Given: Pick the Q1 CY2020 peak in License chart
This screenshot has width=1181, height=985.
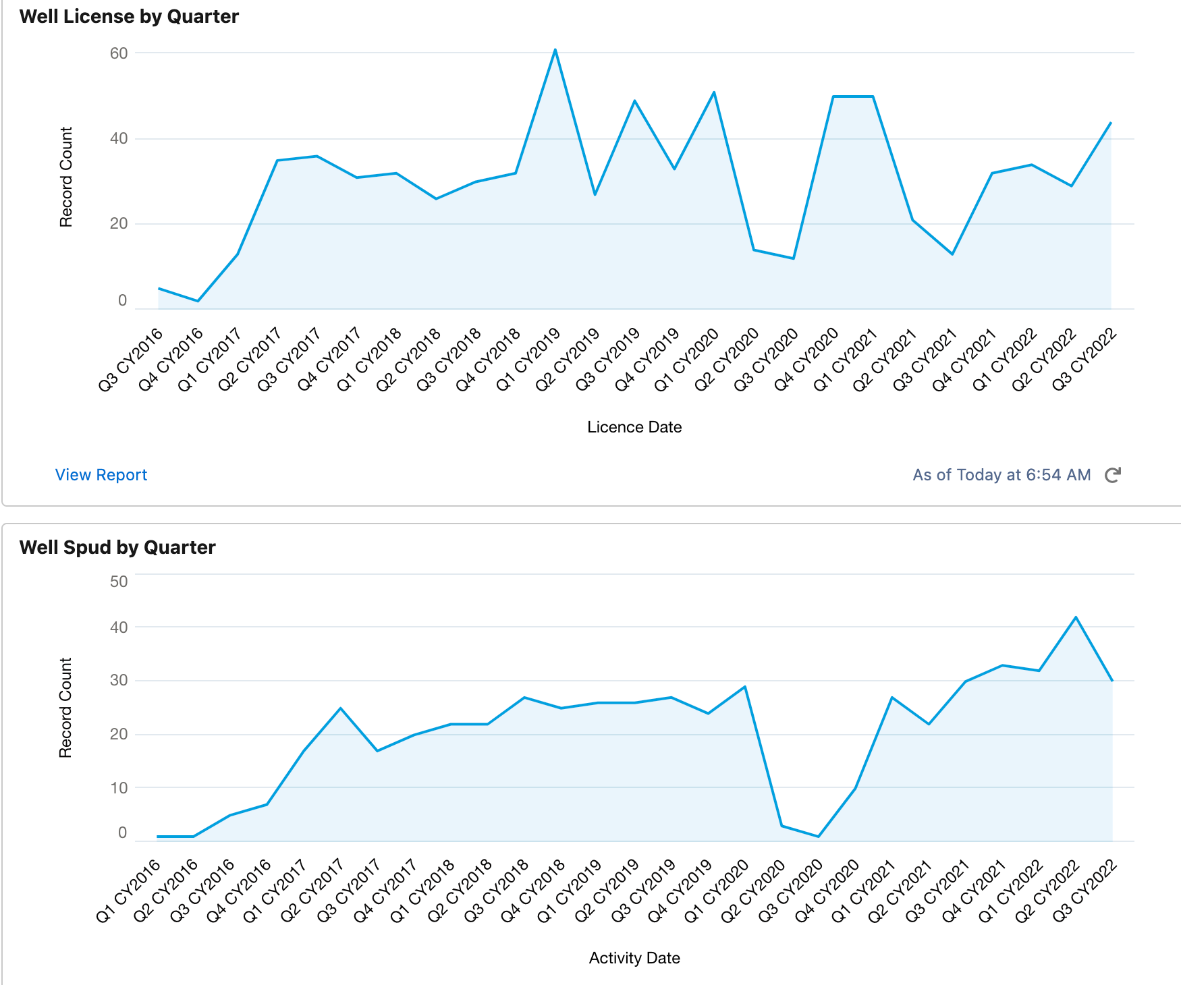Looking at the screenshot, I should click(714, 92).
